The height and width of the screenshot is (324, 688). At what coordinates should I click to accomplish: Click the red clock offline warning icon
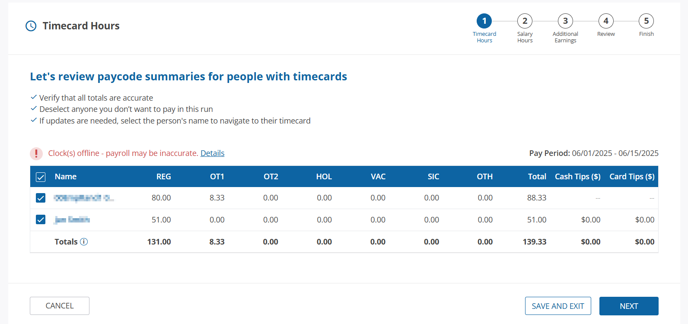coord(36,153)
